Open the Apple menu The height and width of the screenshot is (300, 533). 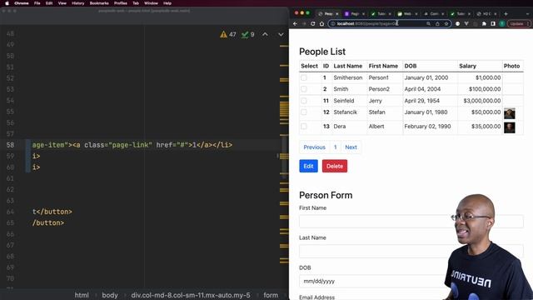[7, 3]
